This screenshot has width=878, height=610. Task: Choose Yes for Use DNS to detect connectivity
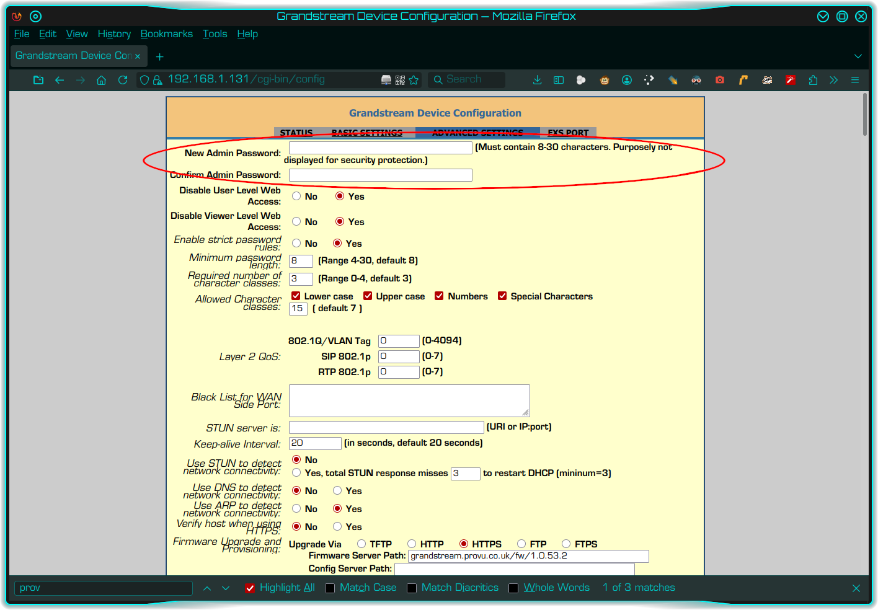tap(337, 491)
